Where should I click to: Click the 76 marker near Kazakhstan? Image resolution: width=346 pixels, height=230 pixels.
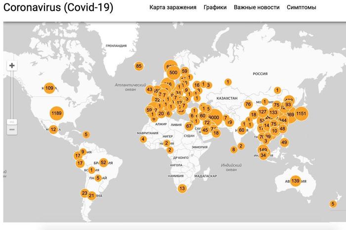tap(248, 104)
